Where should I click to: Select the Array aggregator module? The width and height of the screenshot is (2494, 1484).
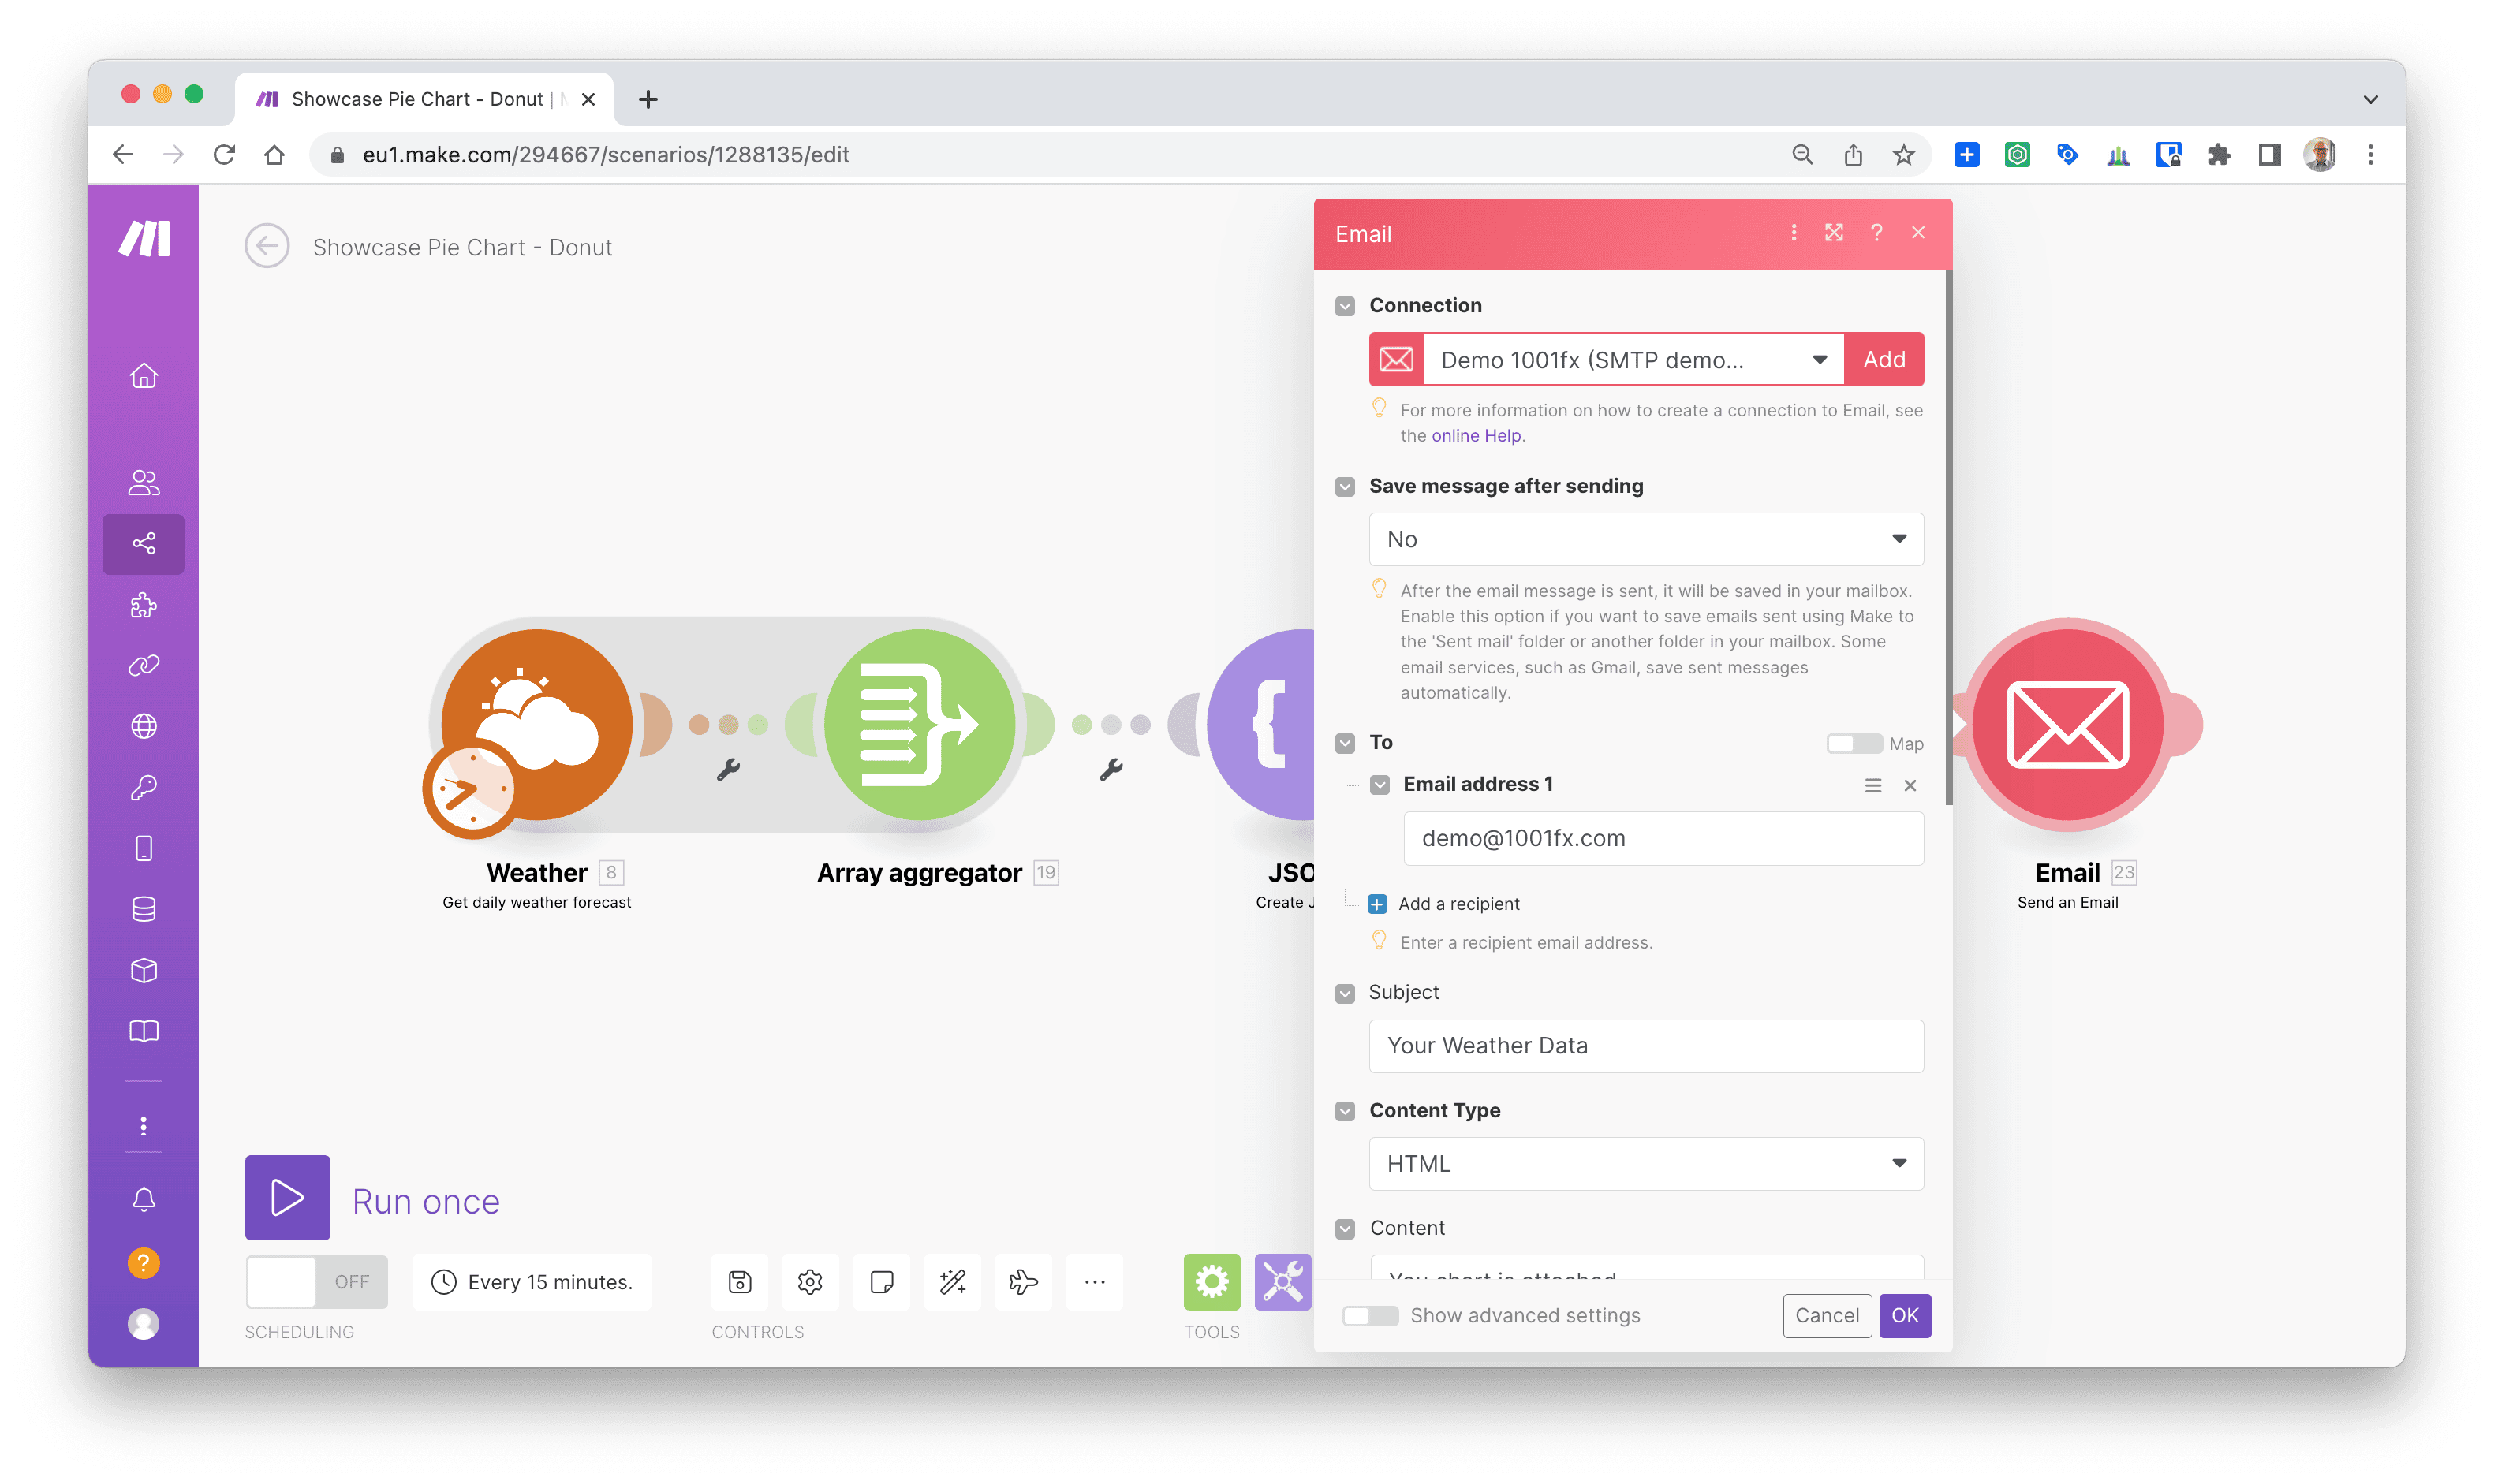coord(919,724)
